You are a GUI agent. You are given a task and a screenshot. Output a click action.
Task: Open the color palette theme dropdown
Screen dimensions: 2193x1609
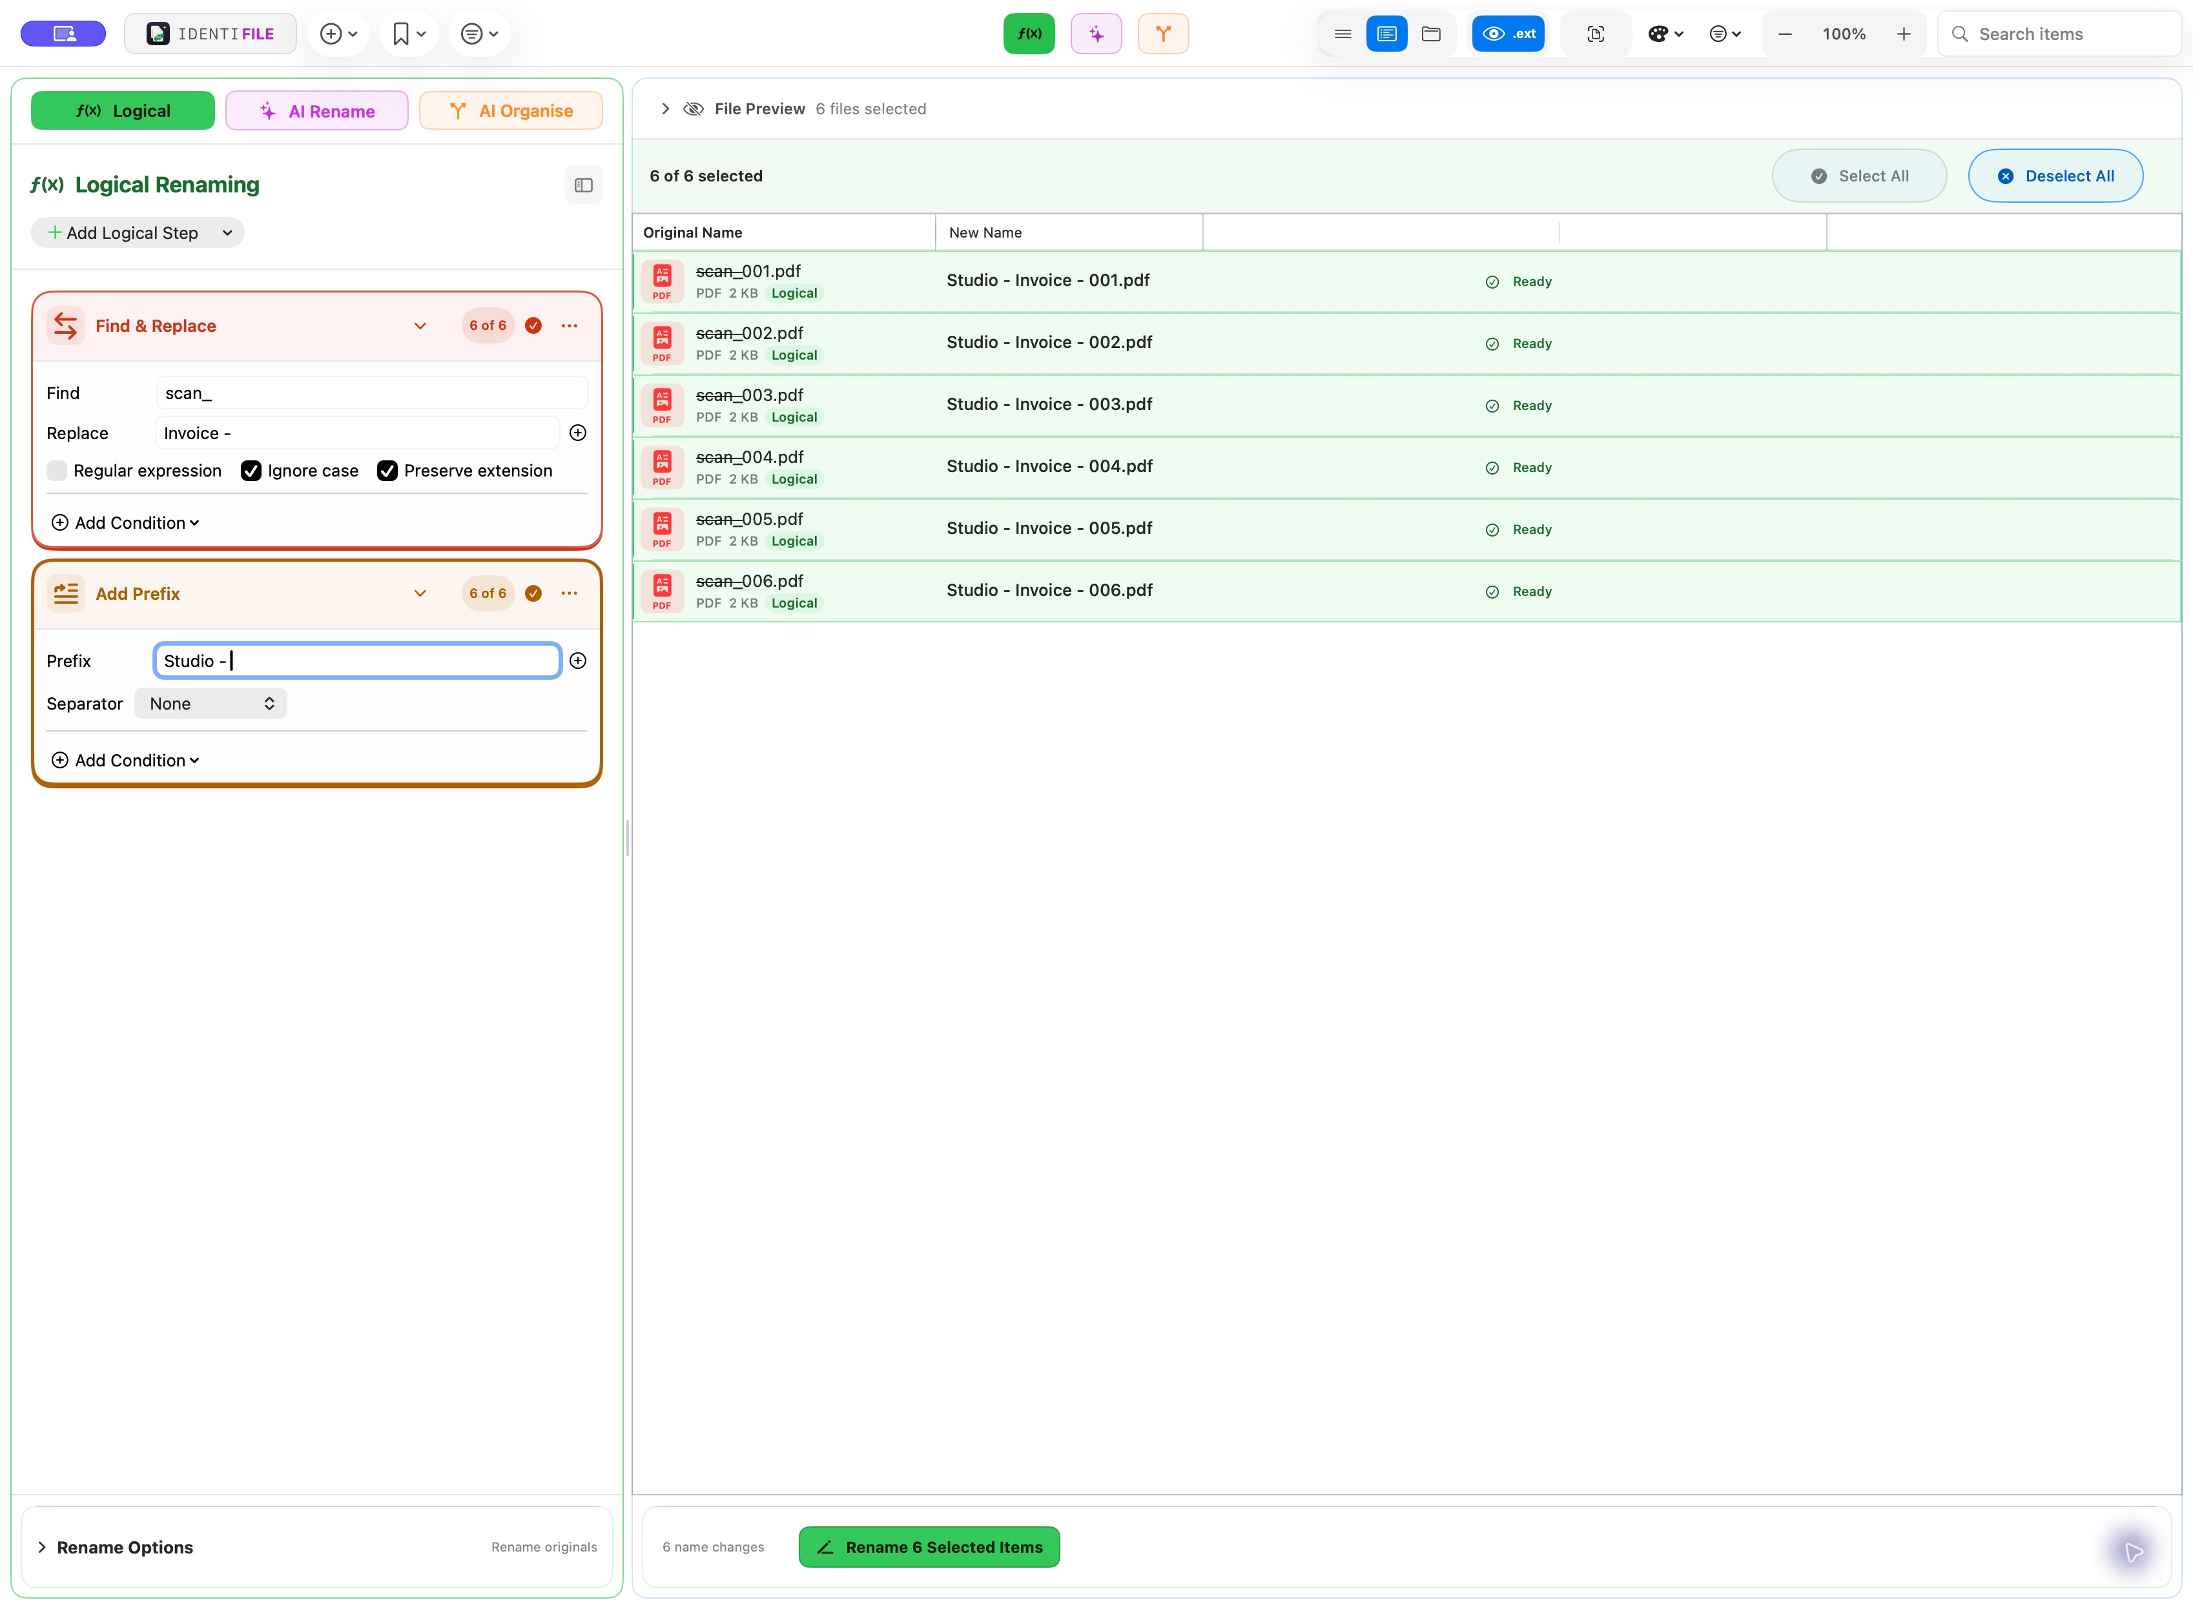pos(1665,34)
